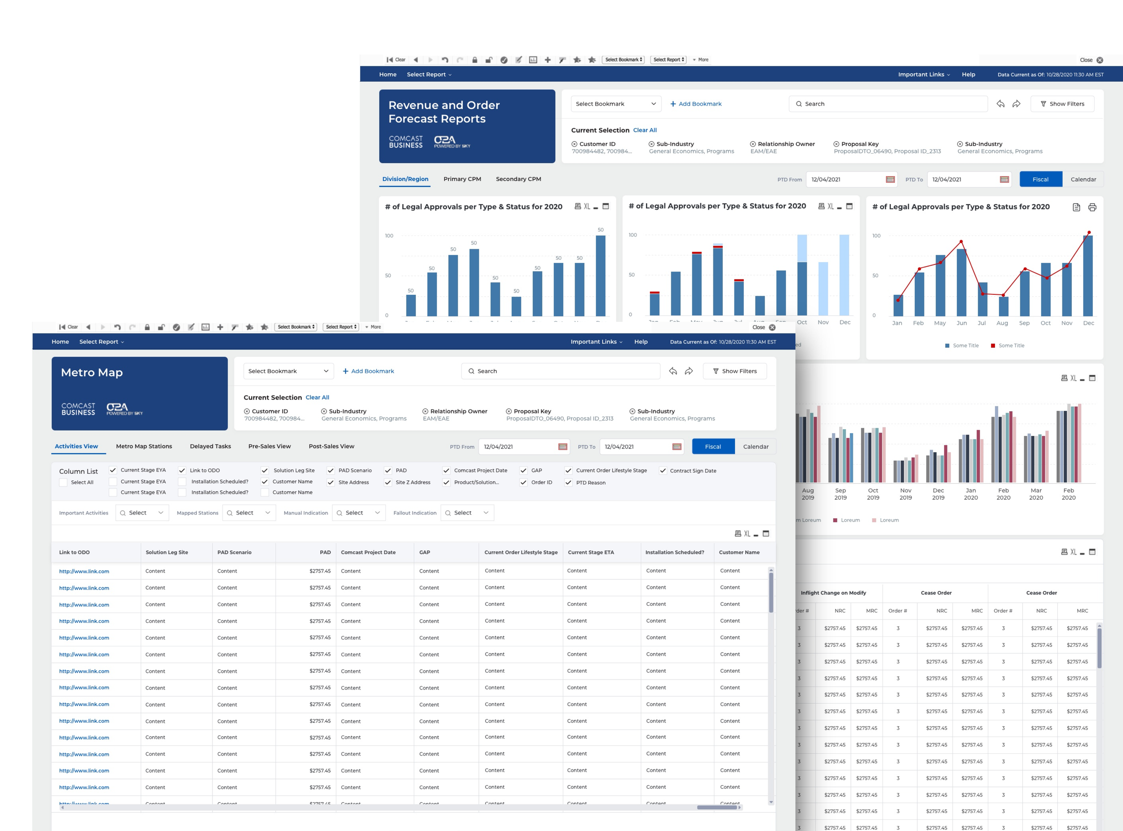This screenshot has width=1123, height=831.
Task: Expand the Fallout Indication Select dropdown
Action: click(467, 513)
